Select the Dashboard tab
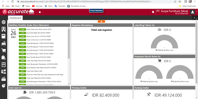 [x=15, y=18]
